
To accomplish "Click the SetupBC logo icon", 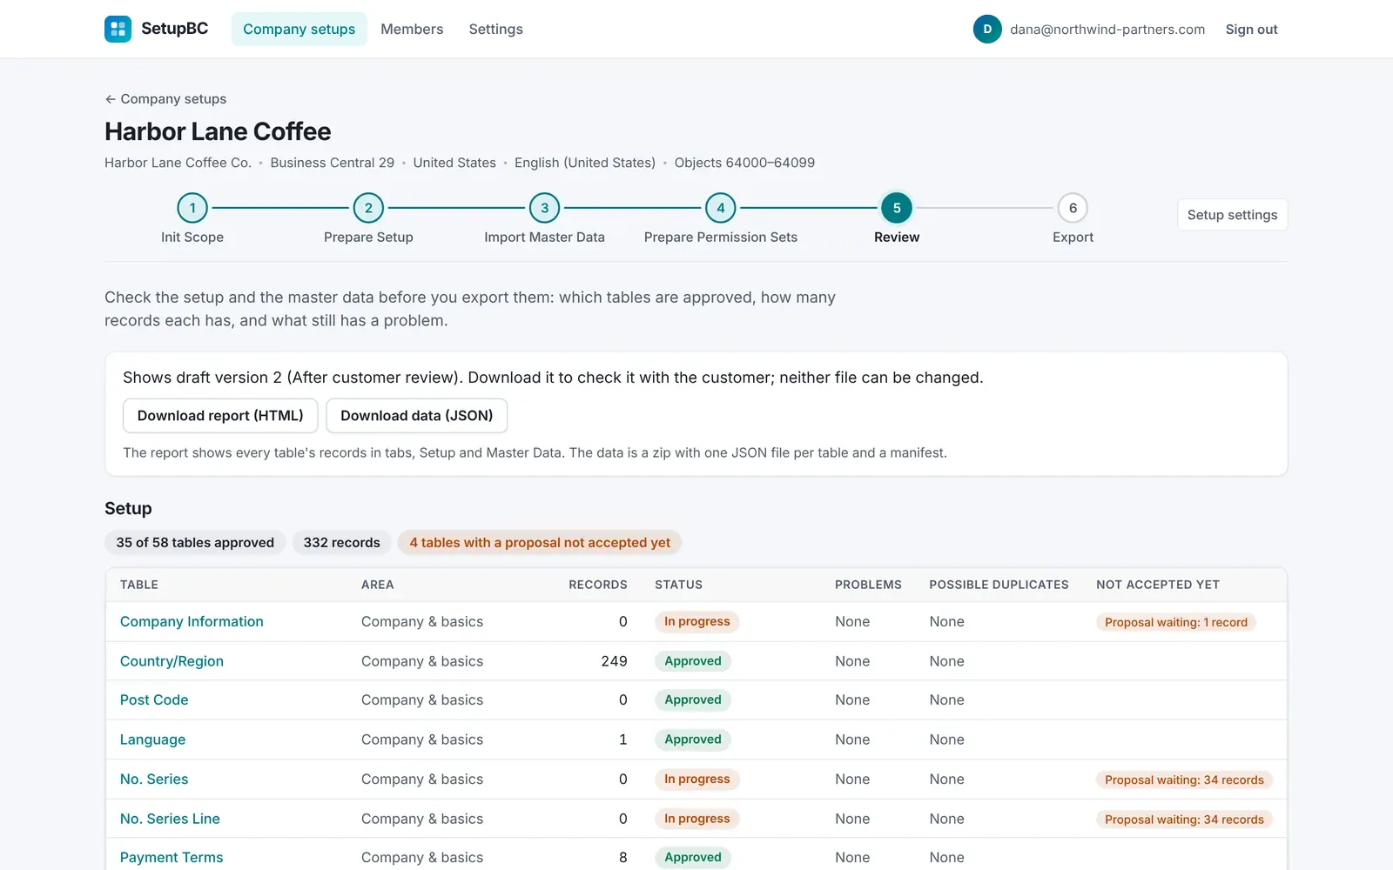I will [x=118, y=29].
